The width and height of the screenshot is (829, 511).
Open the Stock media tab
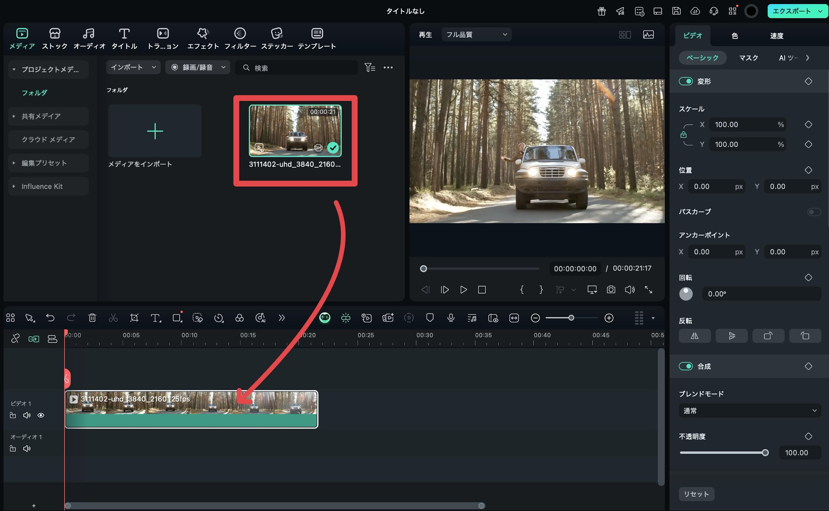55,38
